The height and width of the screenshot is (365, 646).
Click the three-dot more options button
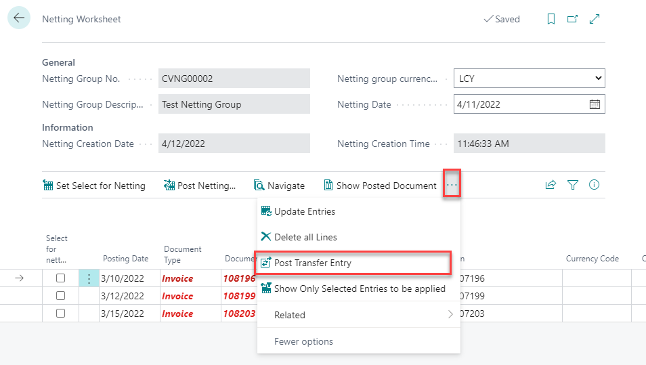[452, 185]
